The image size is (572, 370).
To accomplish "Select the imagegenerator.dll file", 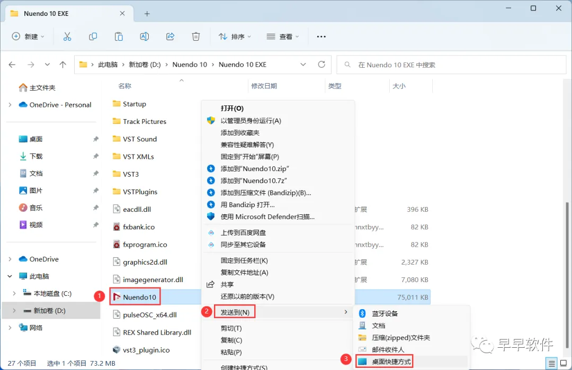I will pyautogui.click(x=148, y=279).
